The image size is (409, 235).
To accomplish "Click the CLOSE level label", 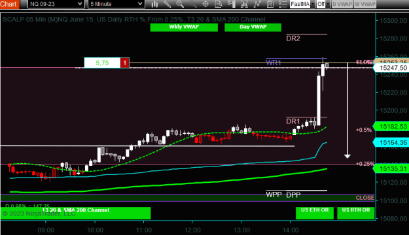I will tap(365, 198).
